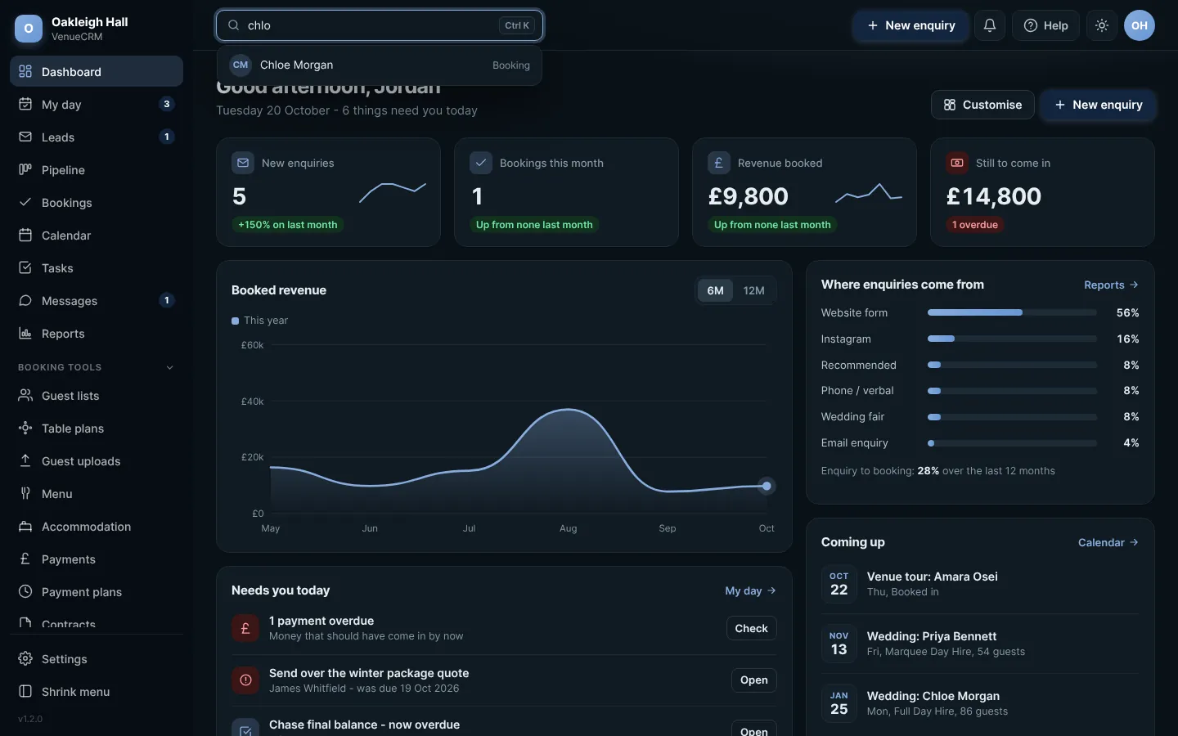Click the winter package quote alert icon

tap(245, 680)
